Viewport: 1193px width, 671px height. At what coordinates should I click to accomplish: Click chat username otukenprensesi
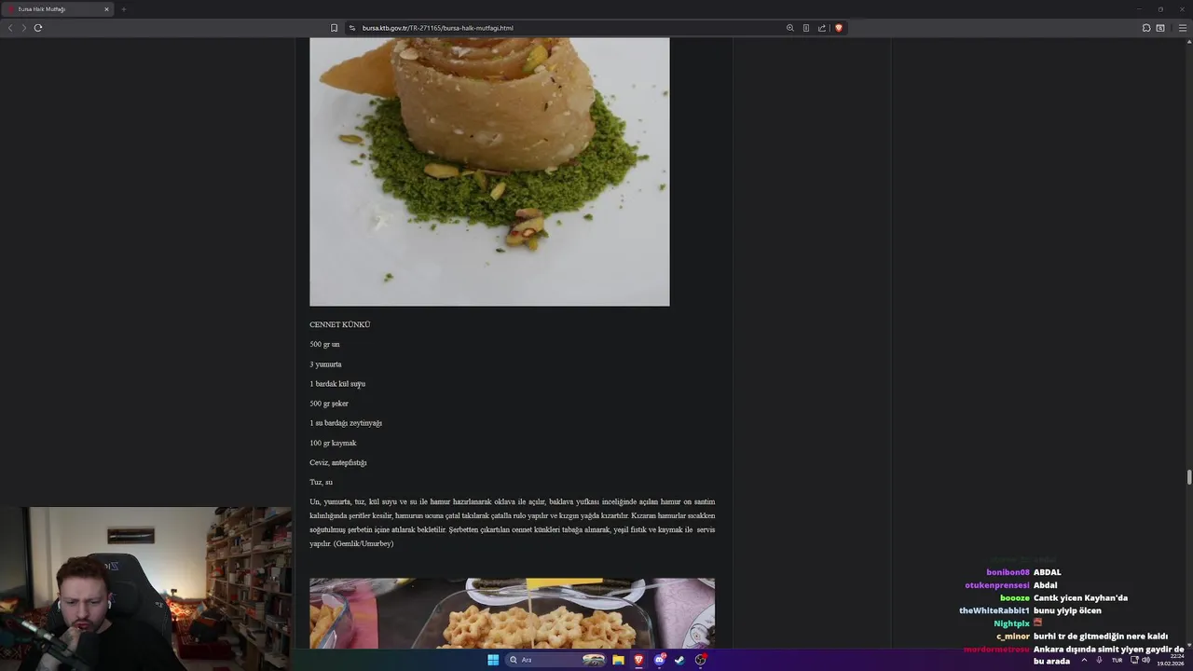click(x=997, y=585)
